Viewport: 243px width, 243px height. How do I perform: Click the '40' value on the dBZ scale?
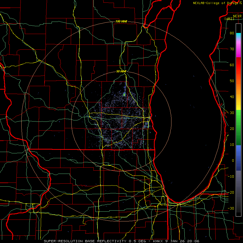[x=232, y=97]
